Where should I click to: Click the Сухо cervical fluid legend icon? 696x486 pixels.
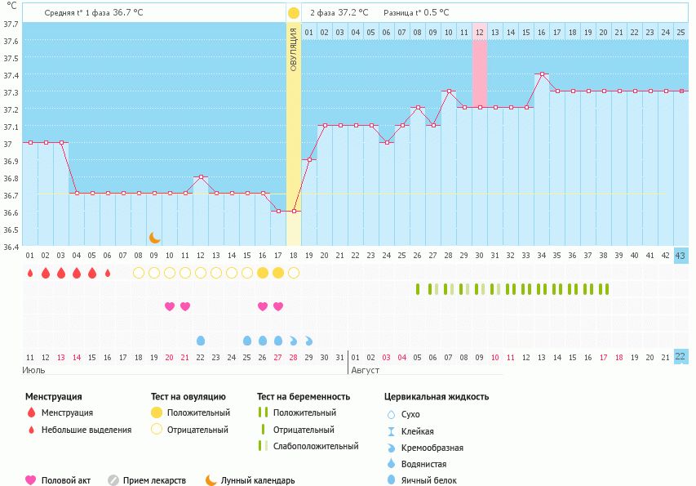pyautogui.click(x=391, y=414)
